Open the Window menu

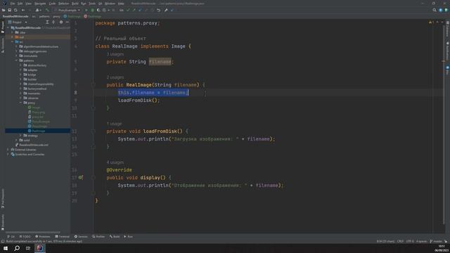click(x=110, y=4)
